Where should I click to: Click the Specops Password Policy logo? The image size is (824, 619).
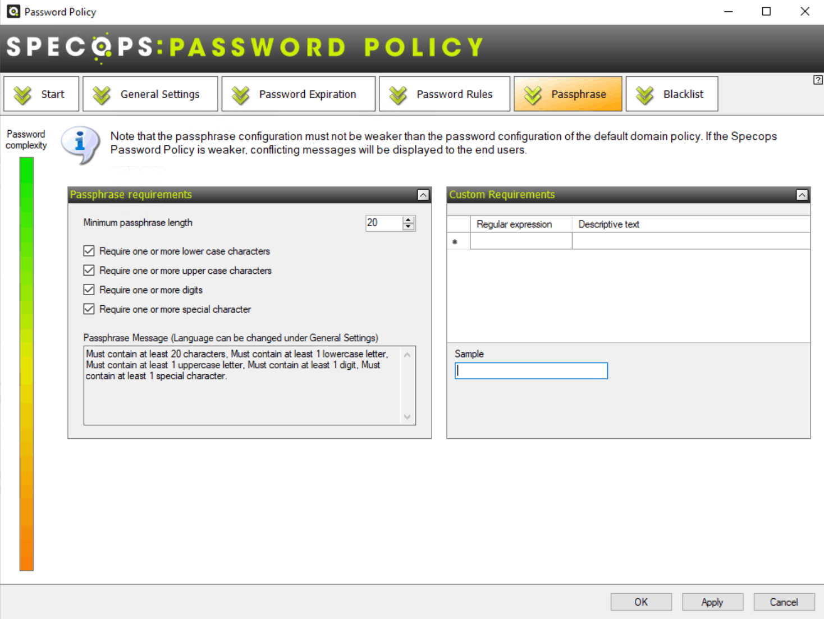click(x=245, y=47)
